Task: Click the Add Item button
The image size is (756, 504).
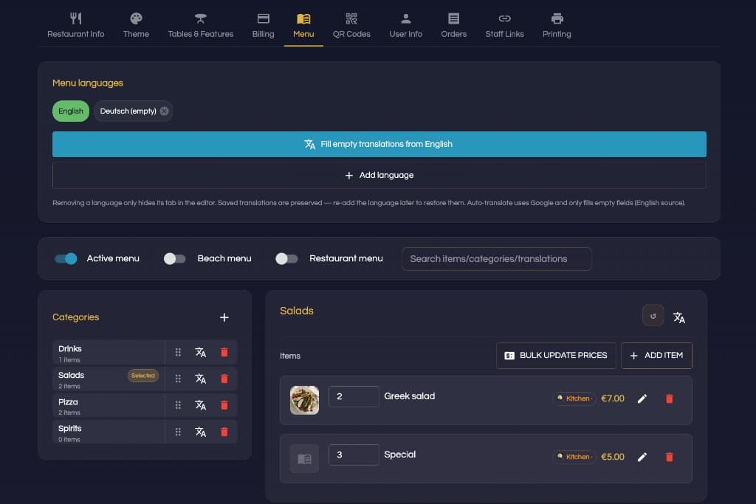Action: [x=656, y=356]
